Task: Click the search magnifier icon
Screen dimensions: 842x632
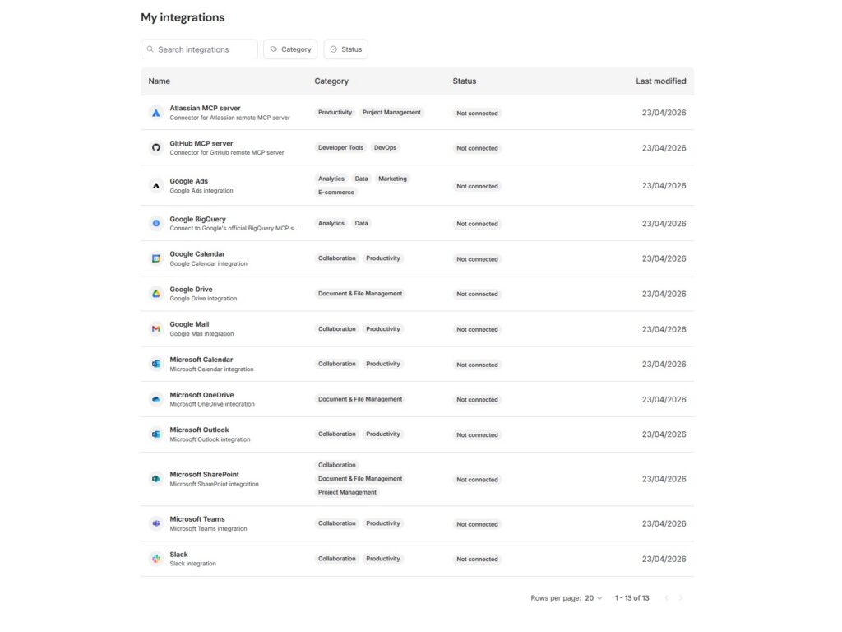Action: coord(150,49)
